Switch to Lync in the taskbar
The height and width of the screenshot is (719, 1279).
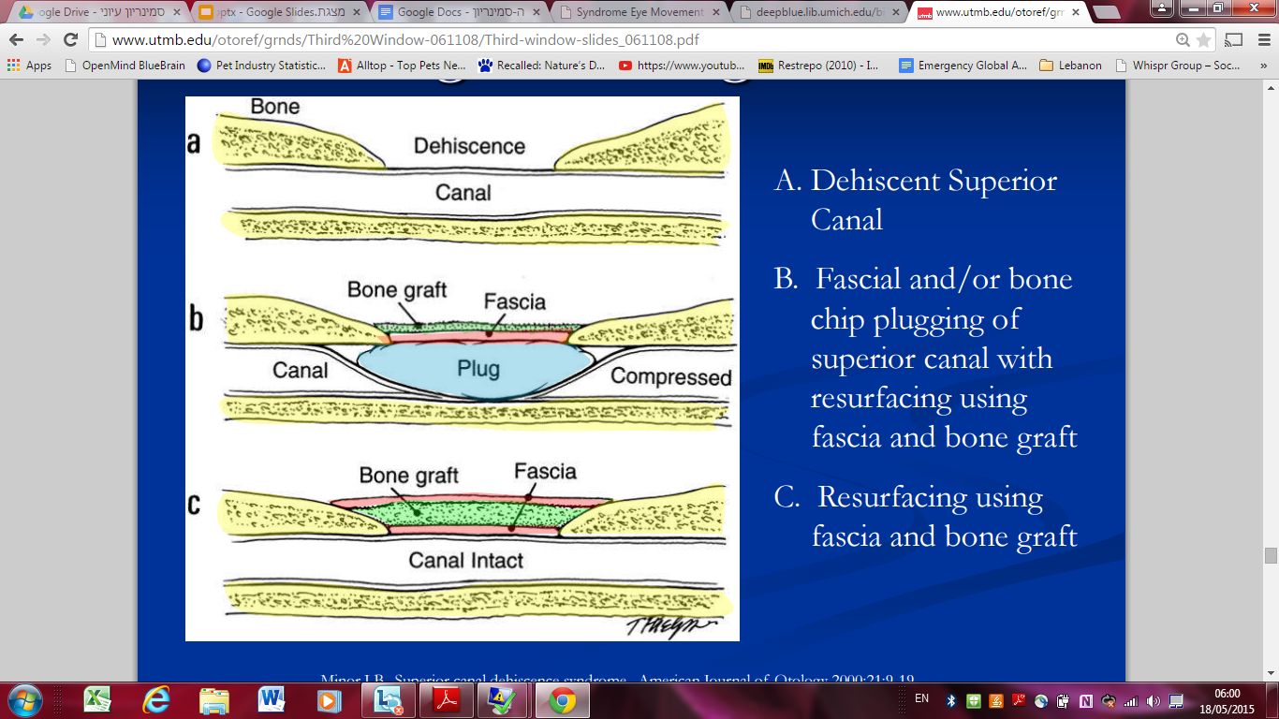(x=387, y=700)
